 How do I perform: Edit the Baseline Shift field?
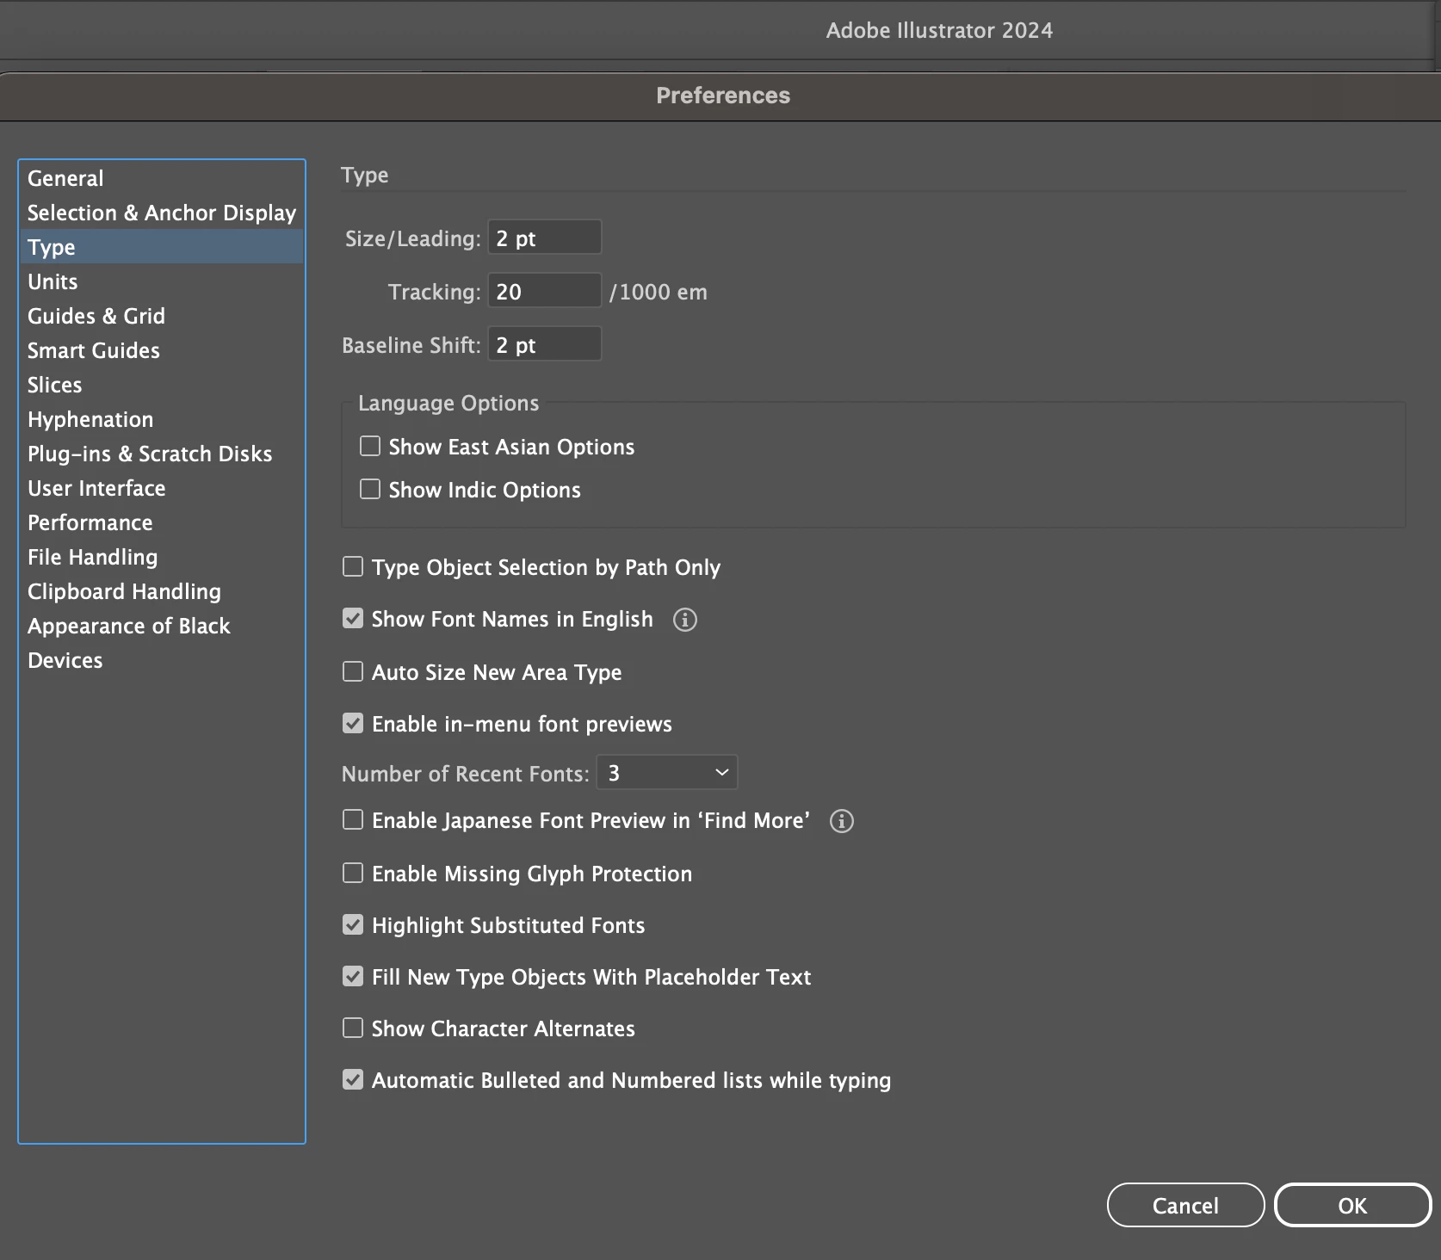(x=545, y=344)
